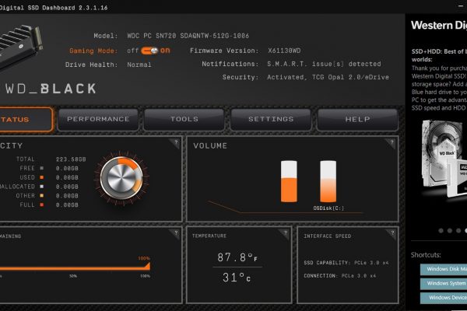Click the Full legend red square
The image size is (467, 311).
[x=42, y=204]
